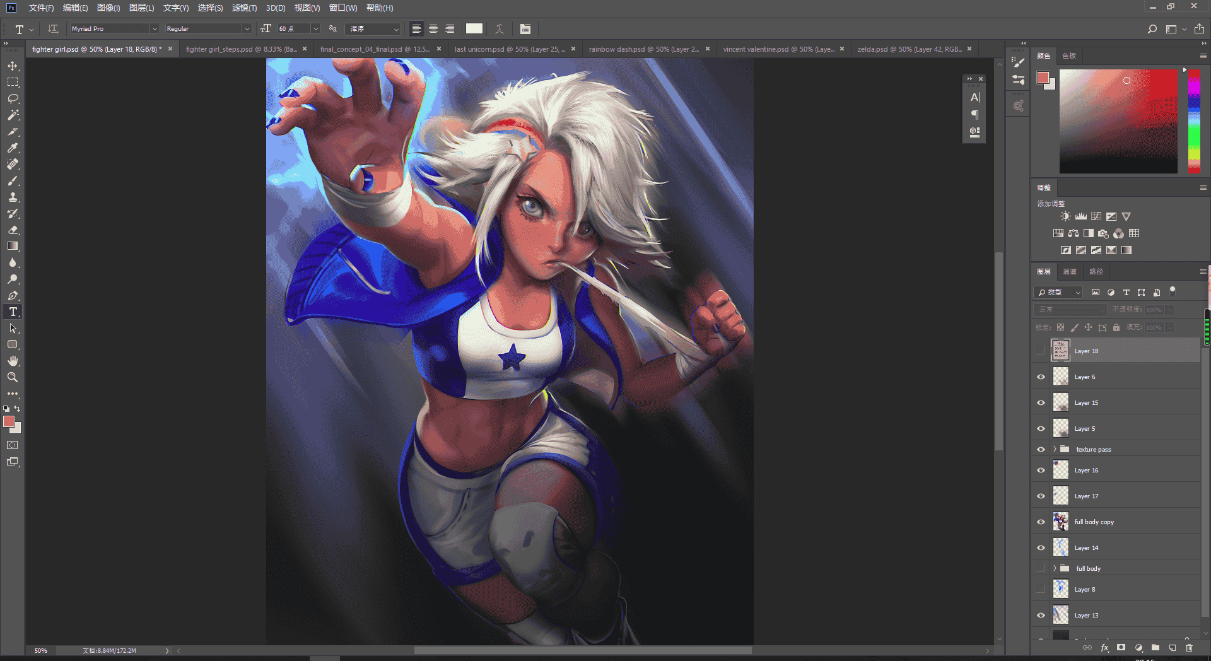Select the Clone Stamp tool

(13, 197)
